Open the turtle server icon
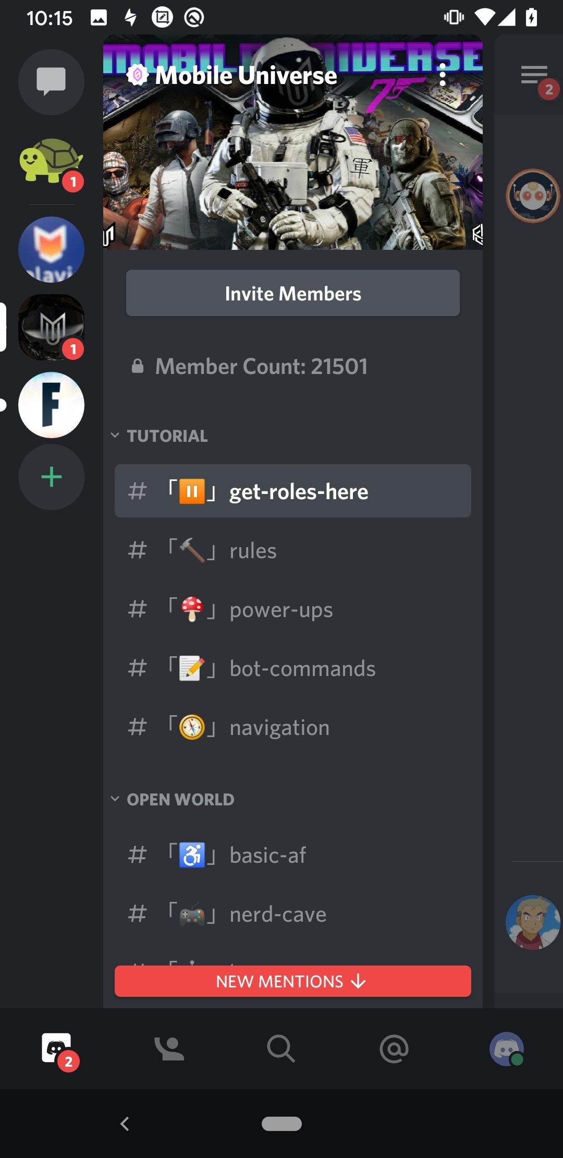Screen dimensions: 563x1158 coord(51,161)
